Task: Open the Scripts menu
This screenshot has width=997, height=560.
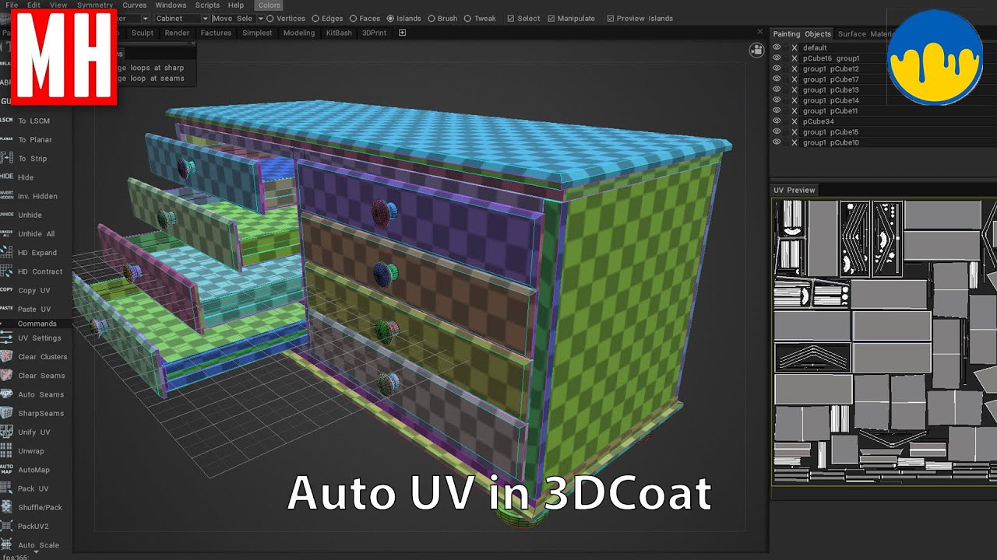Action: pyautogui.click(x=207, y=5)
